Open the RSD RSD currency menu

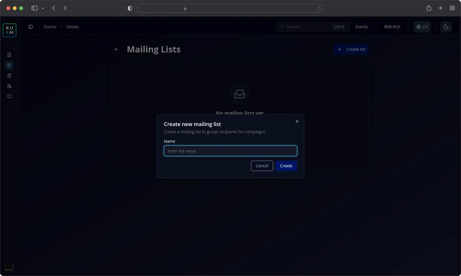pyautogui.click(x=392, y=27)
